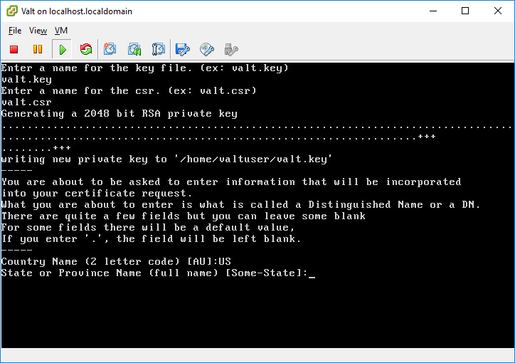The image size is (515, 363).
Task: Click the 'What you are about to enter' line
Action: [x=240, y=205]
